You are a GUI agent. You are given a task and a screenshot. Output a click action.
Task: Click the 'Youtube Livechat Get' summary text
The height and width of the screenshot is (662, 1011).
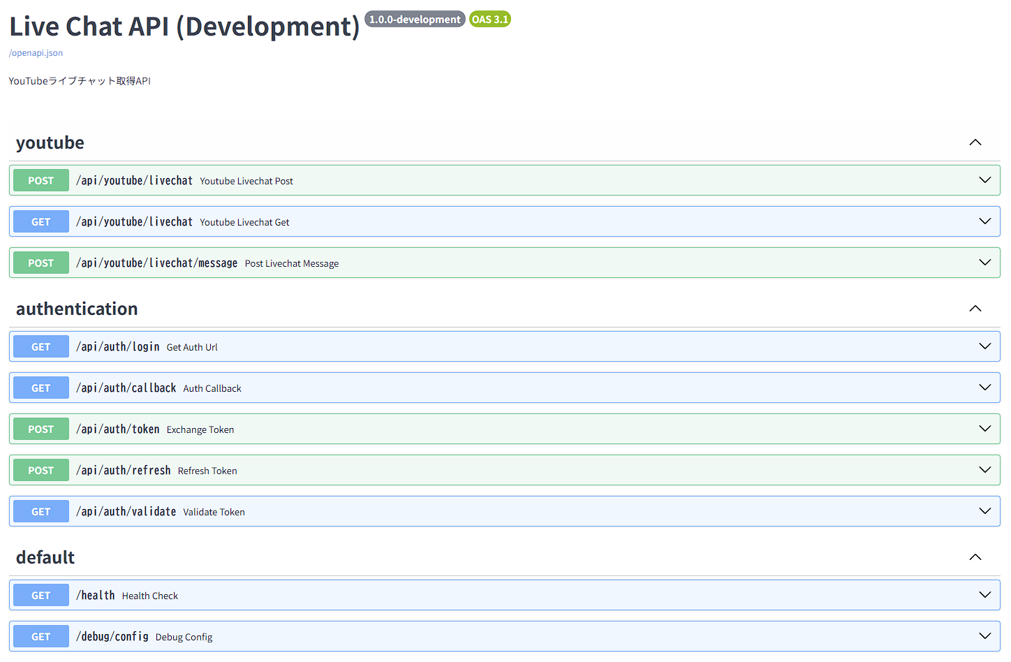(x=244, y=222)
